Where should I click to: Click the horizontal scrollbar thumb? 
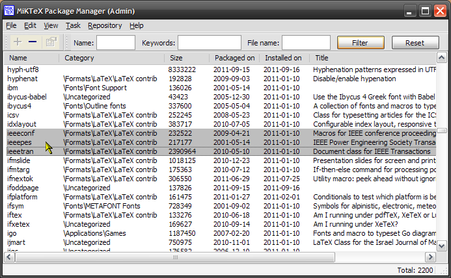coord(175,257)
